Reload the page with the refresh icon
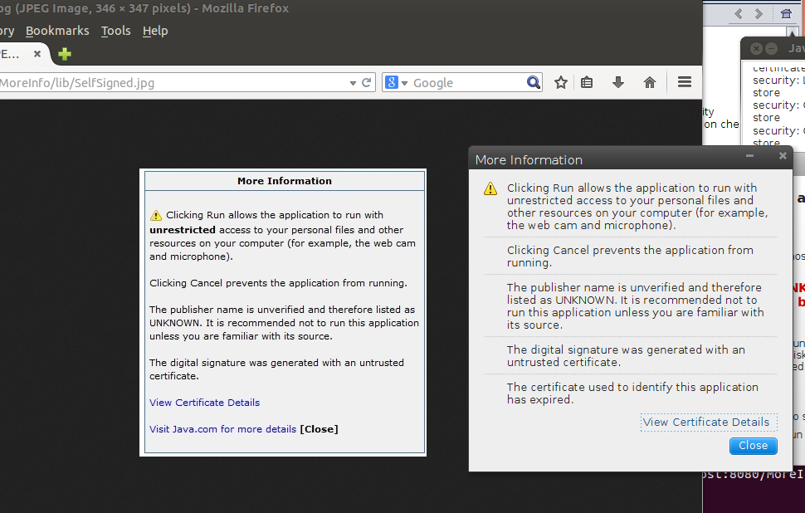 pyautogui.click(x=367, y=82)
